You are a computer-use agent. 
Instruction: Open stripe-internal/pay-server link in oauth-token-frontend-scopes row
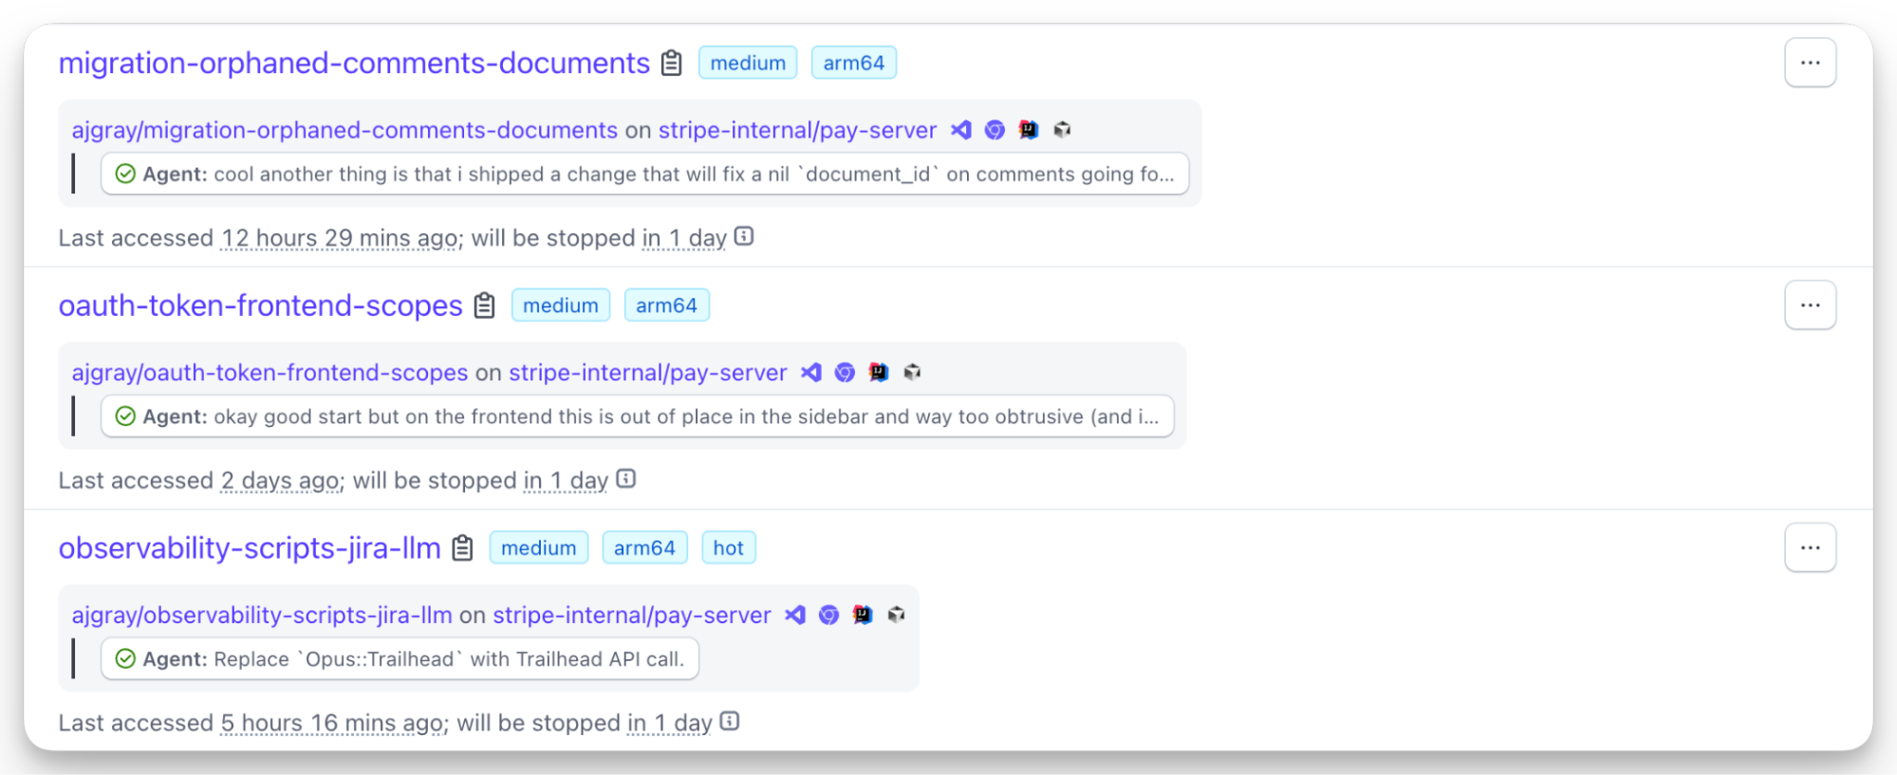(647, 373)
